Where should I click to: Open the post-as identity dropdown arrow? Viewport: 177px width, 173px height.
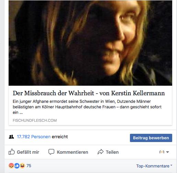click(167, 152)
